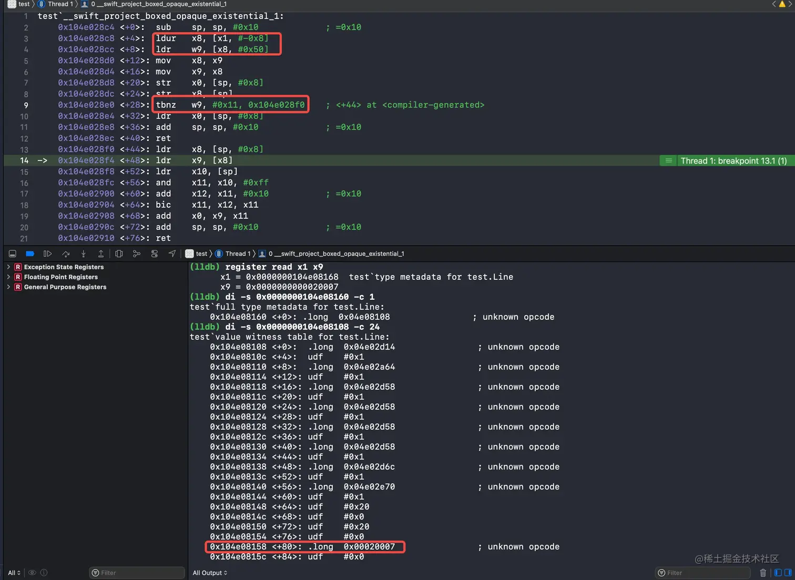The height and width of the screenshot is (580, 795).
Task: Click the function label on line 1
Action: (x=161, y=16)
